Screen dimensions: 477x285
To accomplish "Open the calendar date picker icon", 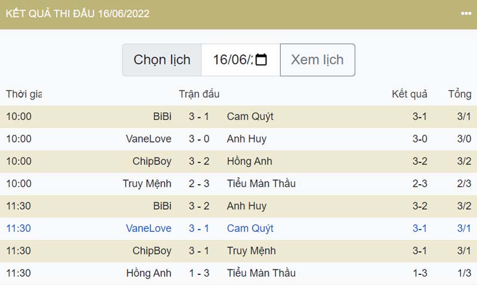I will tap(261, 60).
